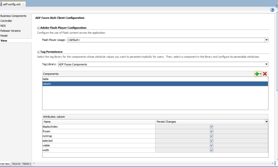Switch to the Overview tab
The image size is (278, 167).
pos(5,164)
